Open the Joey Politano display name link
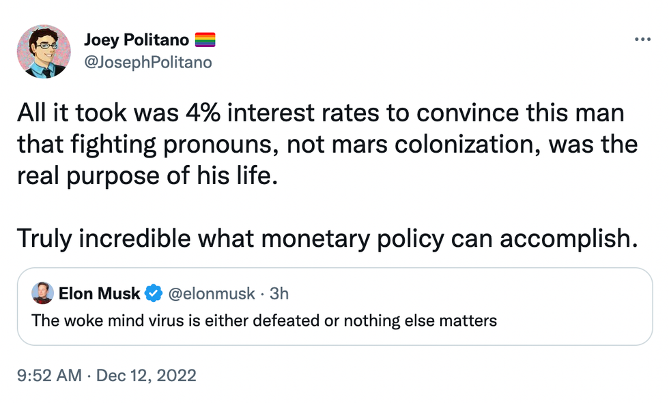 click(137, 40)
